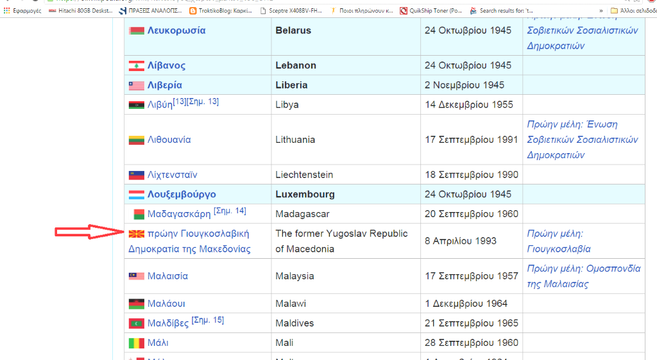Open the Άλλοι σελιδοδείκτες bookmarks folder
This screenshot has width=657, height=360.
click(x=633, y=11)
